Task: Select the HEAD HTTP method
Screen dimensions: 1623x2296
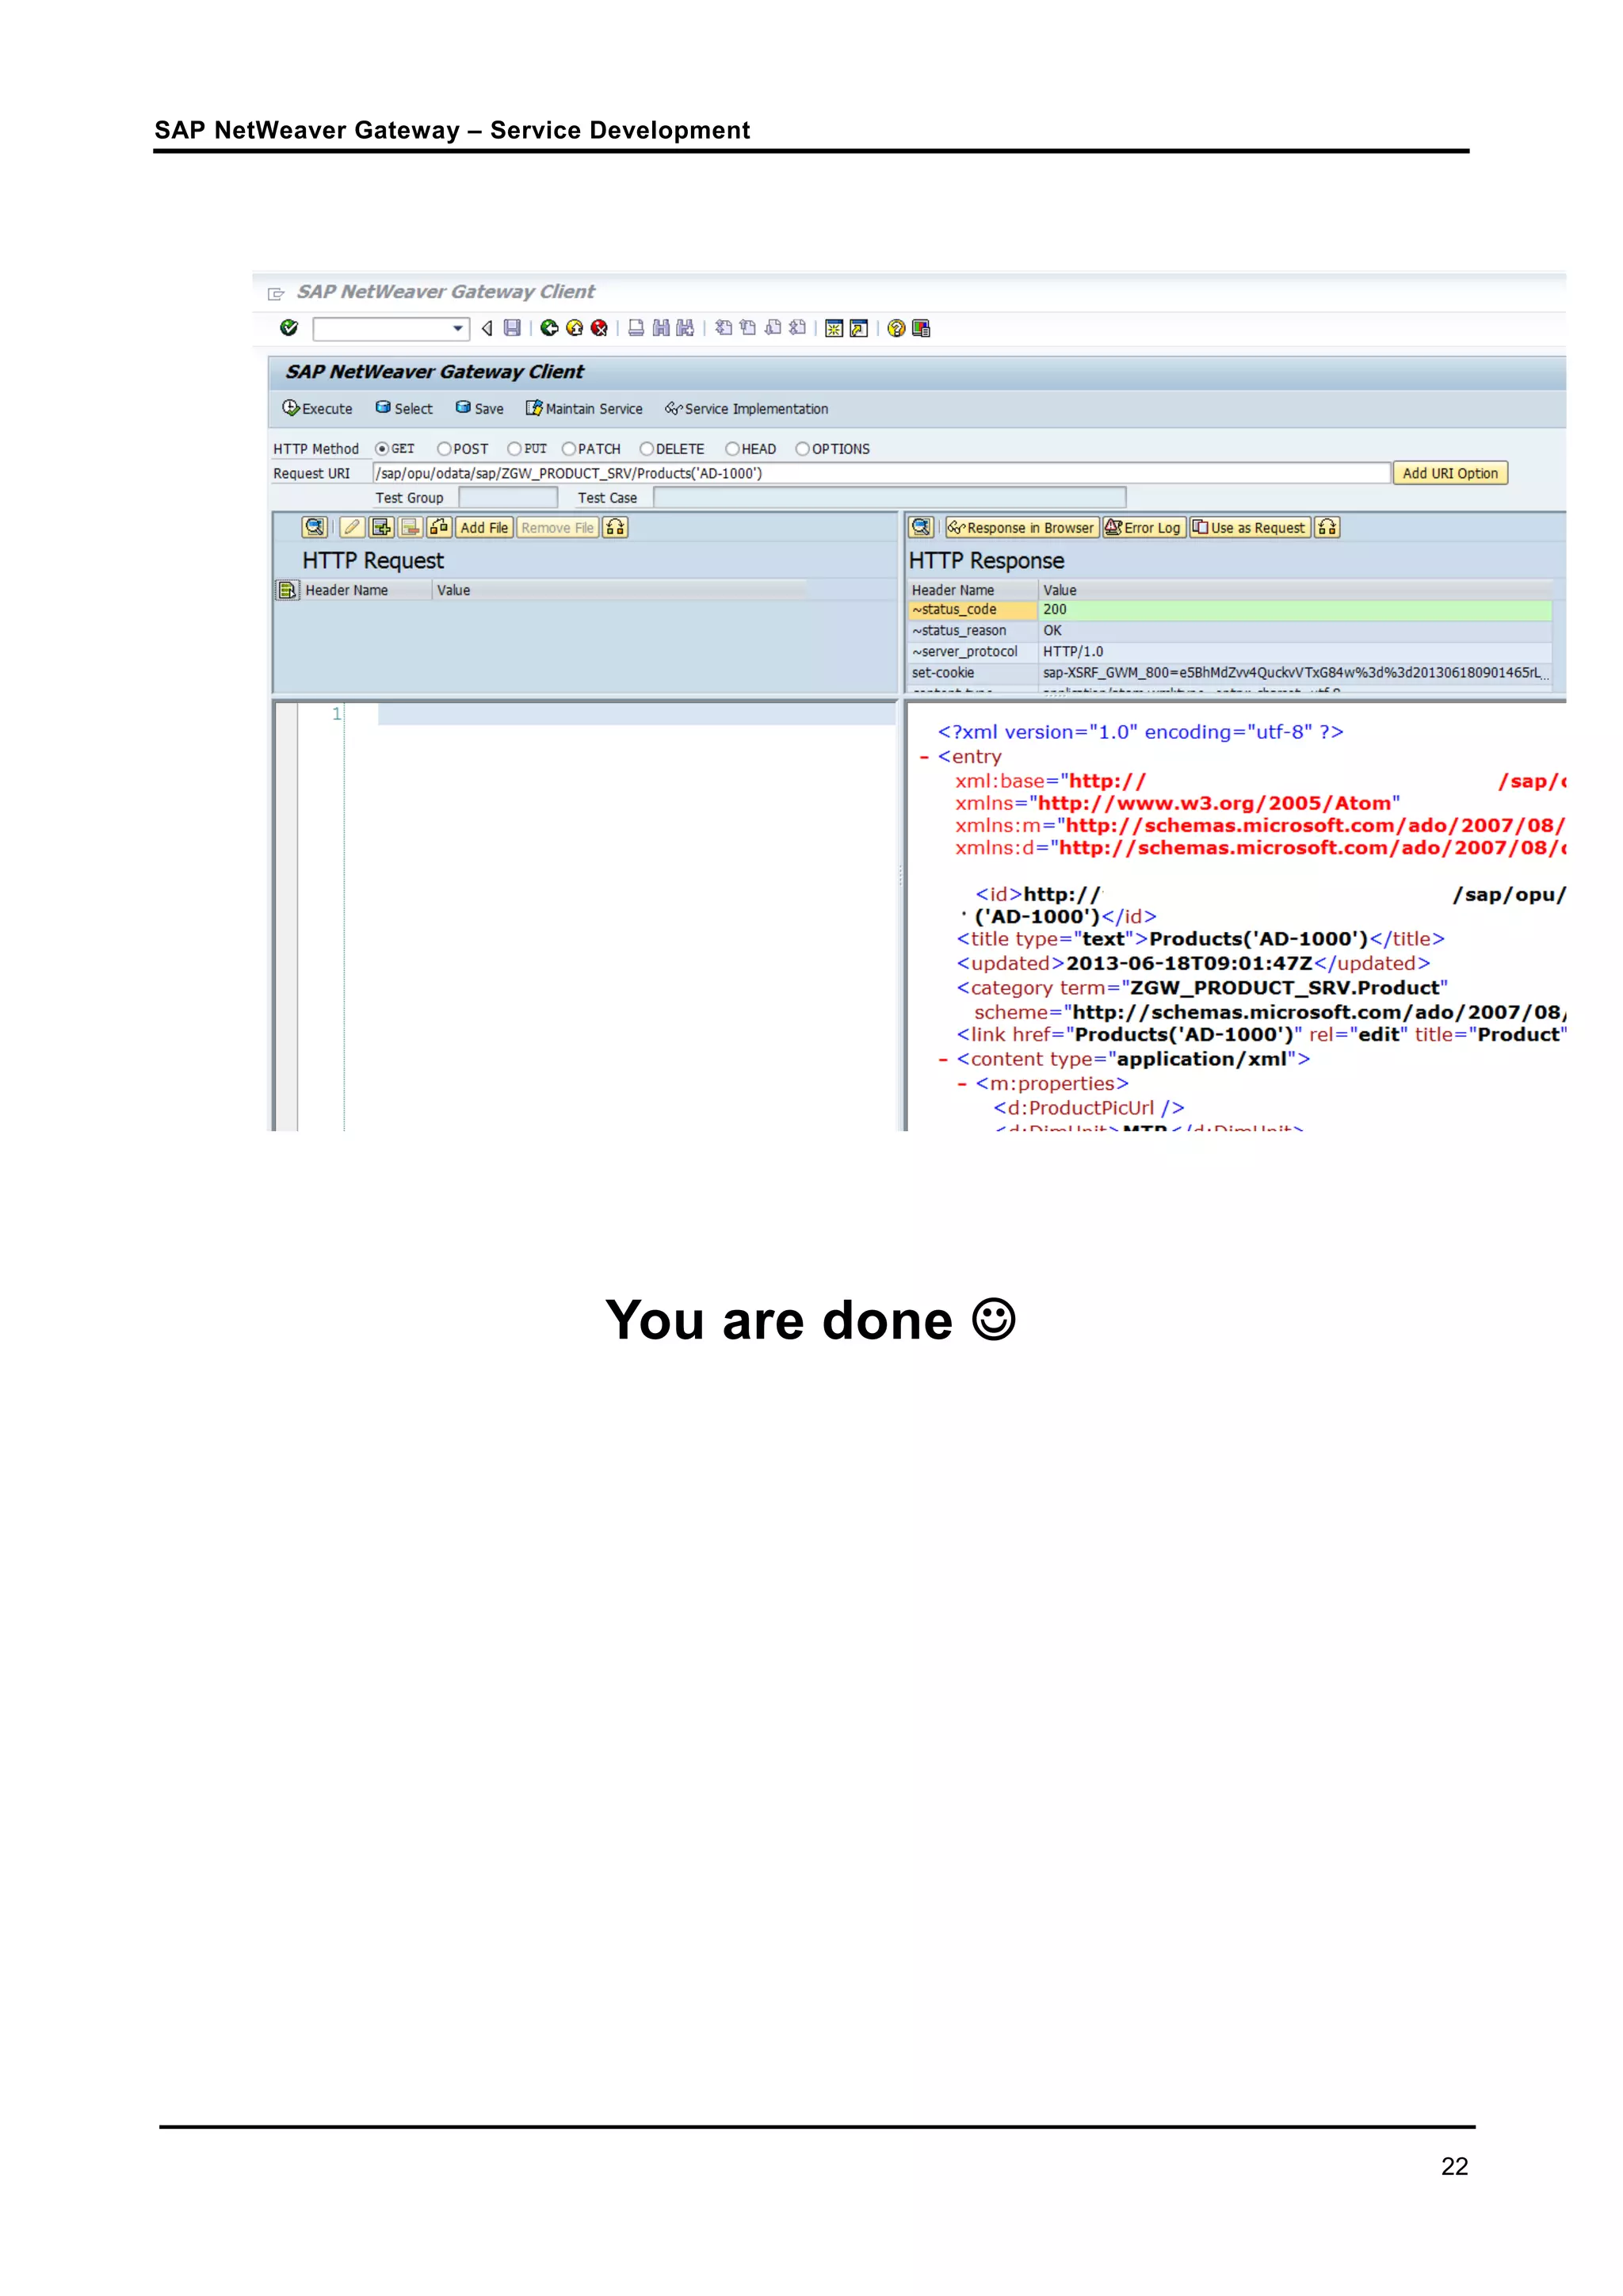Action: (x=732, y=449)
